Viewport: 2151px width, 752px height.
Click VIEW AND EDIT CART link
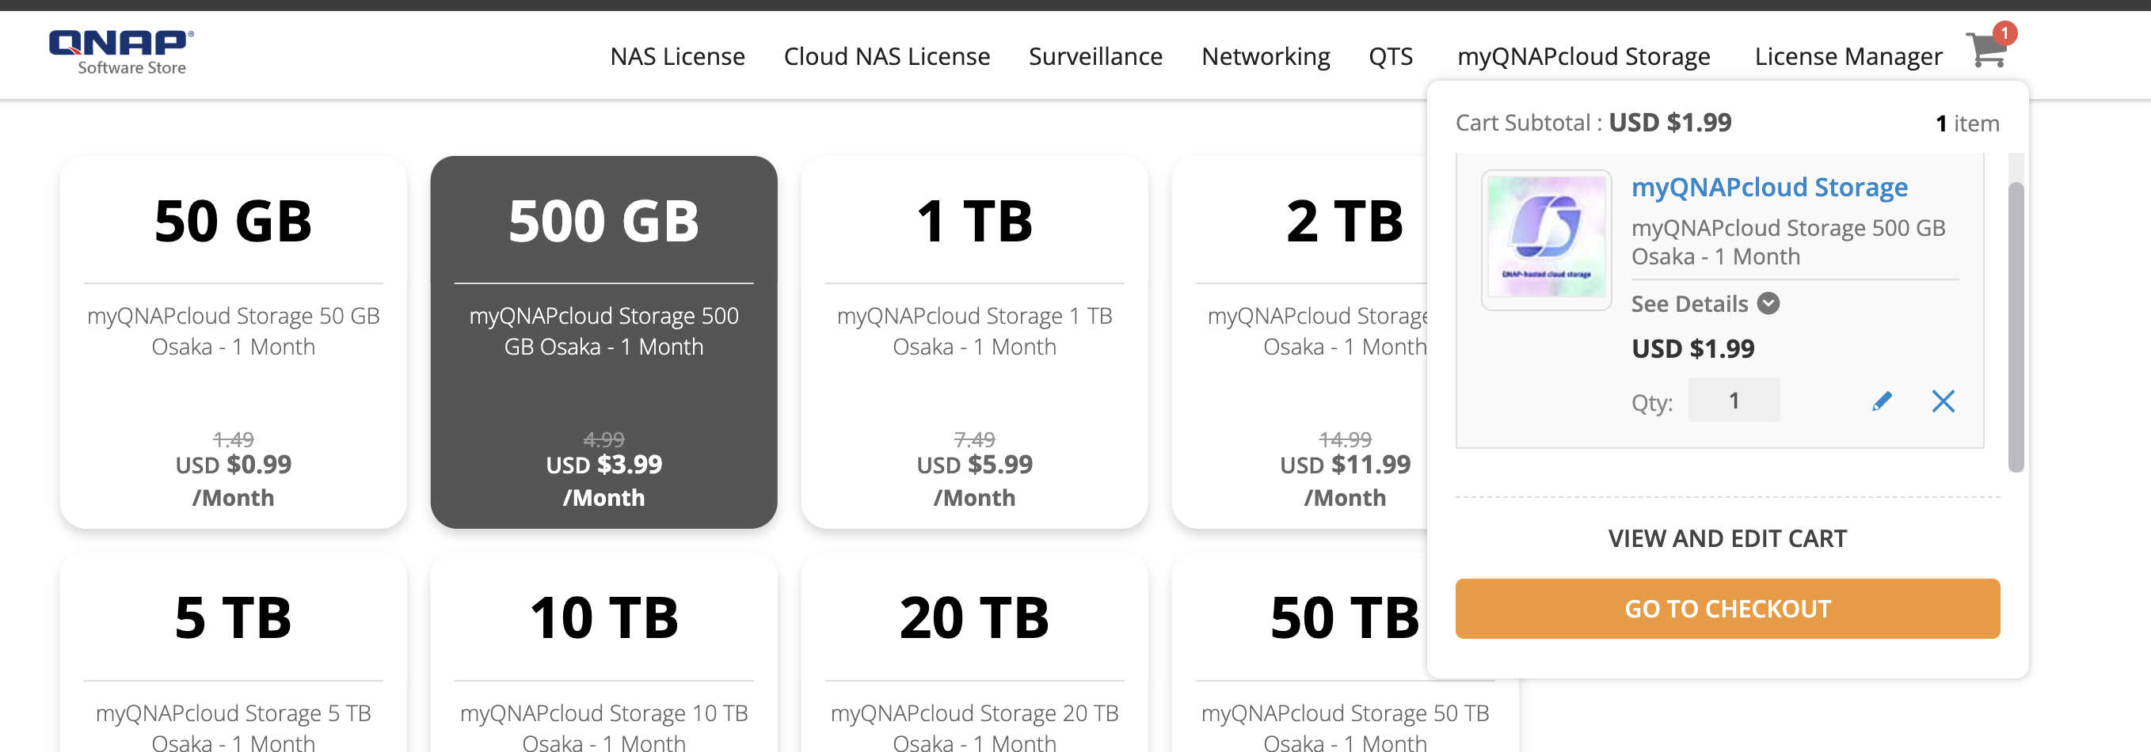tap(1727, 538)
